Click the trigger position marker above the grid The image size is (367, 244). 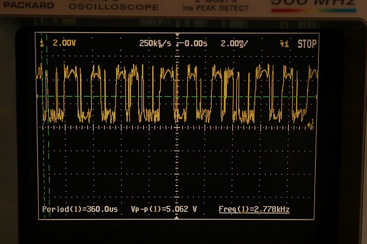[x=177, y=35]
